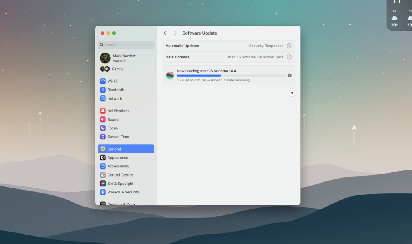Viewport: 412px width, 244px height.
Task: Select Sound settings label
Action: 113,119
